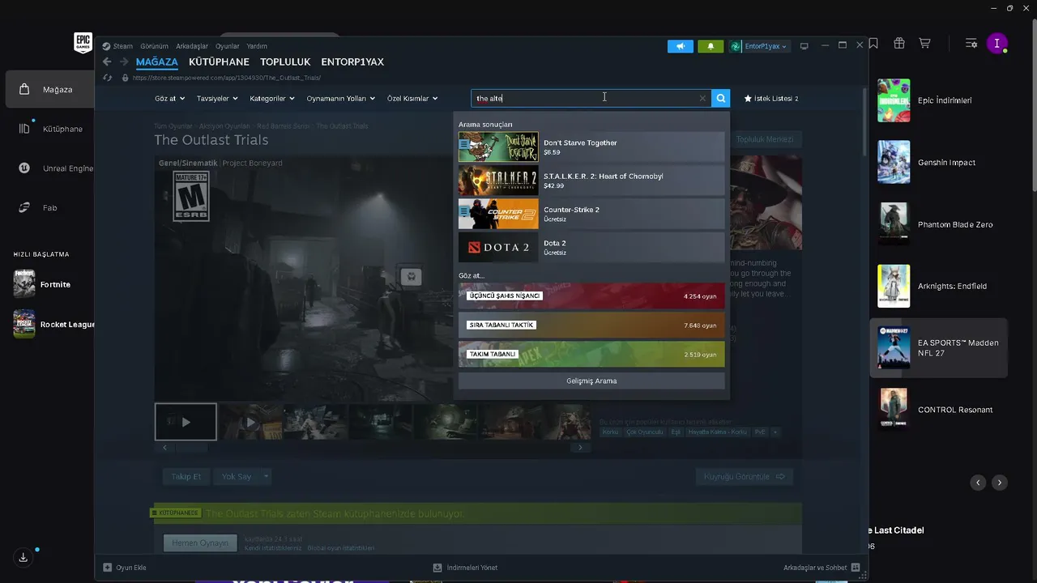Open Phantom Blade Zero in Epic list
1037x583 pixels.
click(938, 224)
